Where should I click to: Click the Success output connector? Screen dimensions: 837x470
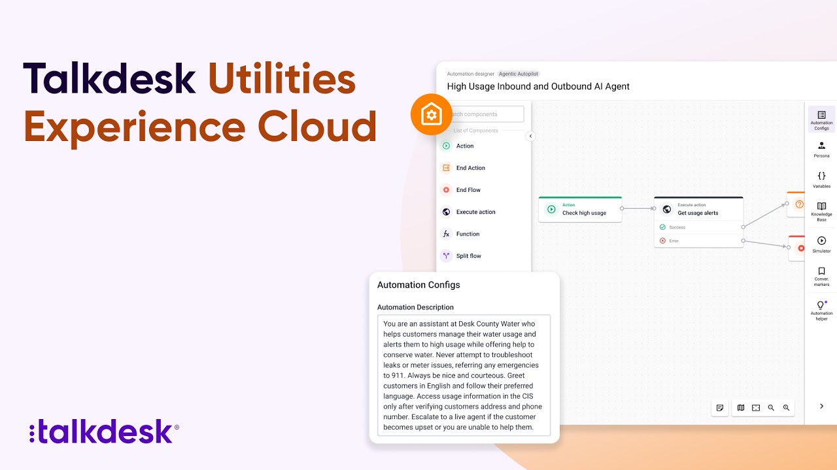point(743,227)
